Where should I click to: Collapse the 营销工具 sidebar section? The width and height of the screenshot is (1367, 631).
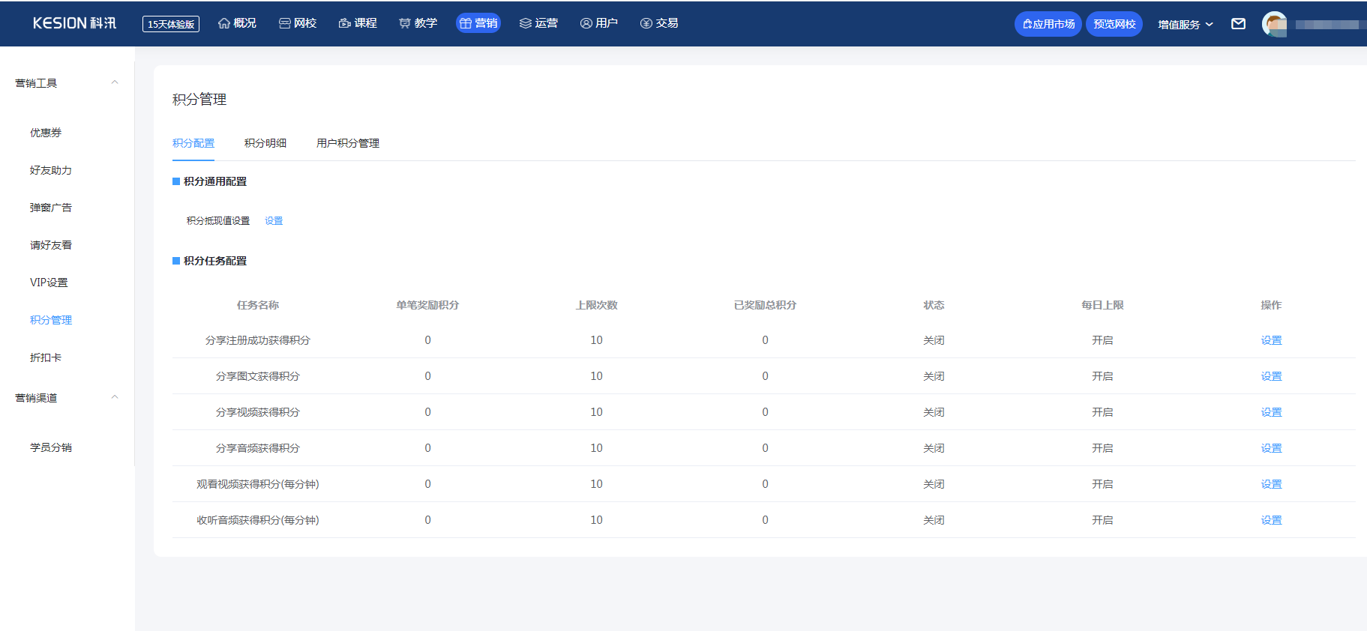115,82
